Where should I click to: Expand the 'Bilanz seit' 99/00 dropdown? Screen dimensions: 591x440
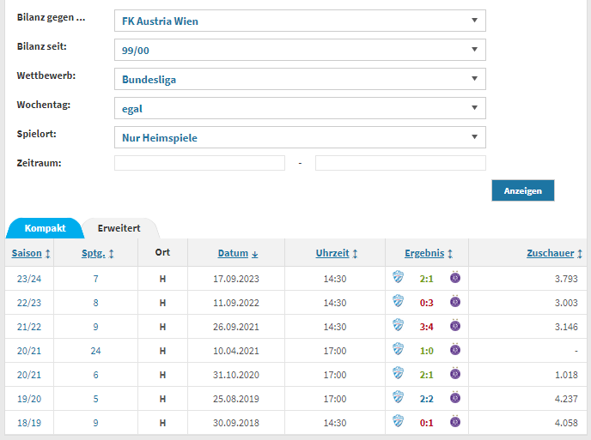(x=300, y=50)
